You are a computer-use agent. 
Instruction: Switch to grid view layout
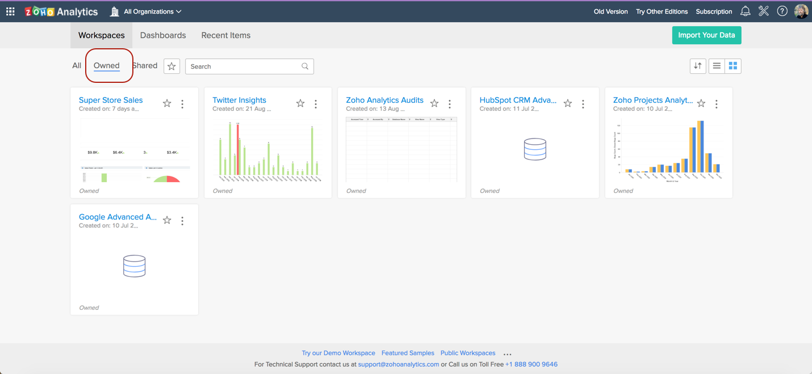(733, 66)
